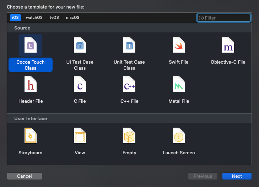Choose the C++ File icon

pos(129,84)
